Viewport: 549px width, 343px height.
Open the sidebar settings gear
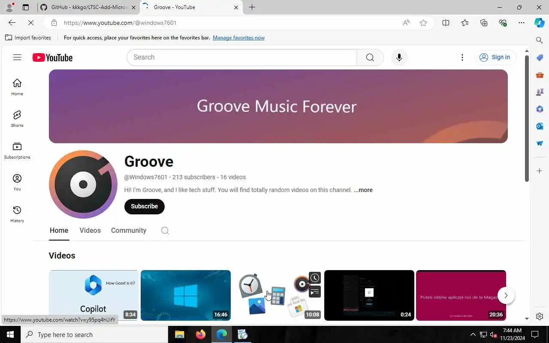click(540, 316)
